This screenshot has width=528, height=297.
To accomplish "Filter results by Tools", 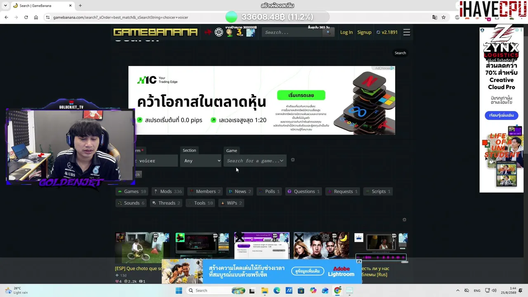I will click(200, 203).
